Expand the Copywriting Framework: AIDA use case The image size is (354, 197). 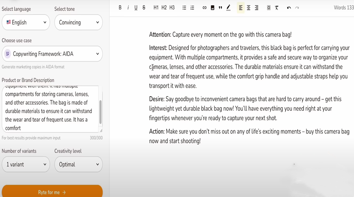(x=52, y=54)
